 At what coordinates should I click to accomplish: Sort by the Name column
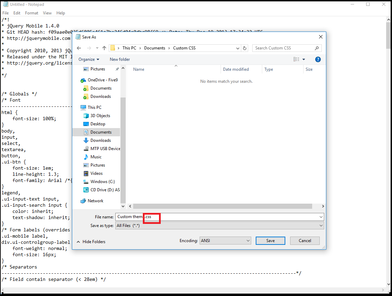(x=139, y=69)
